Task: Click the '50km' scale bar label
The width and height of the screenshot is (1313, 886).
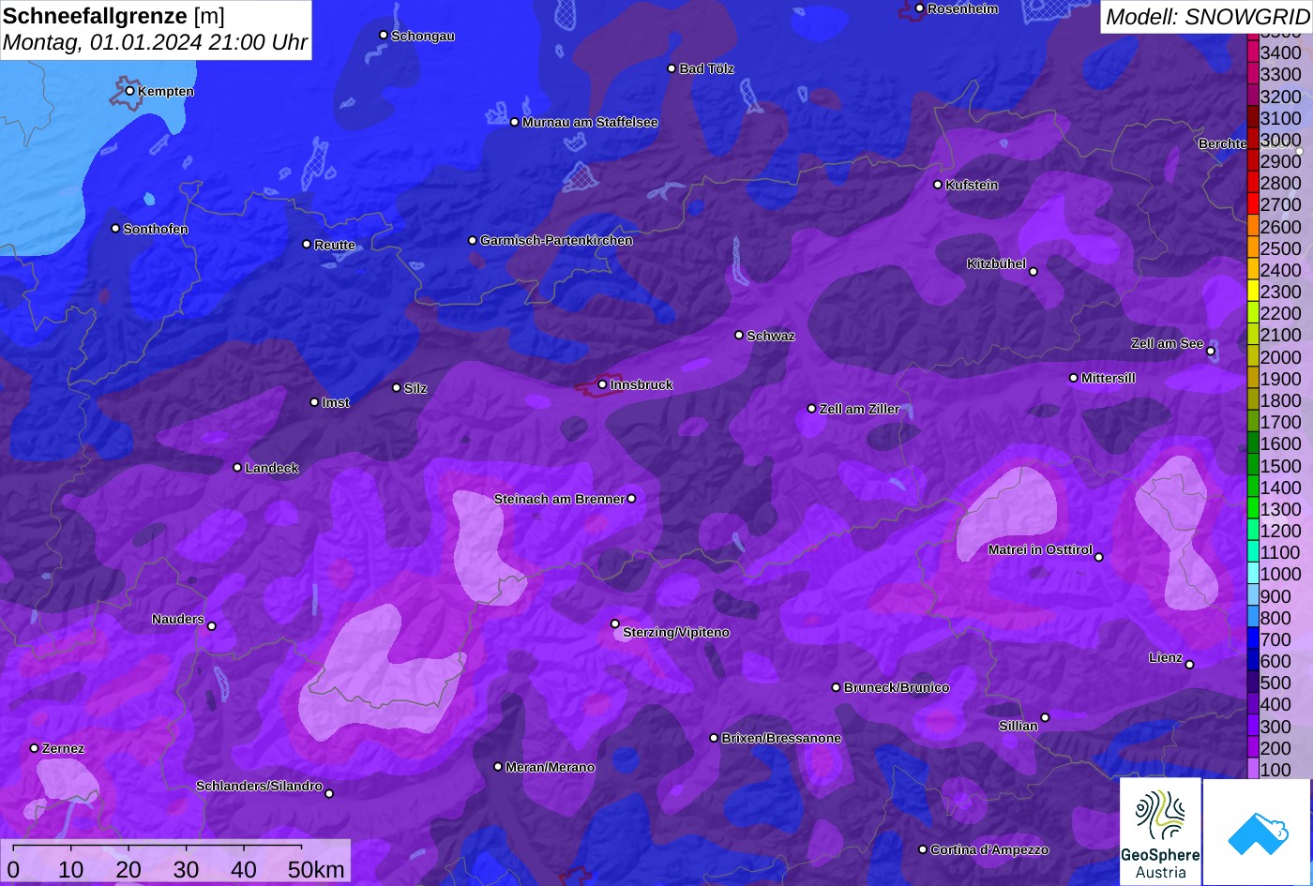Action: click(x=316, y=870)
